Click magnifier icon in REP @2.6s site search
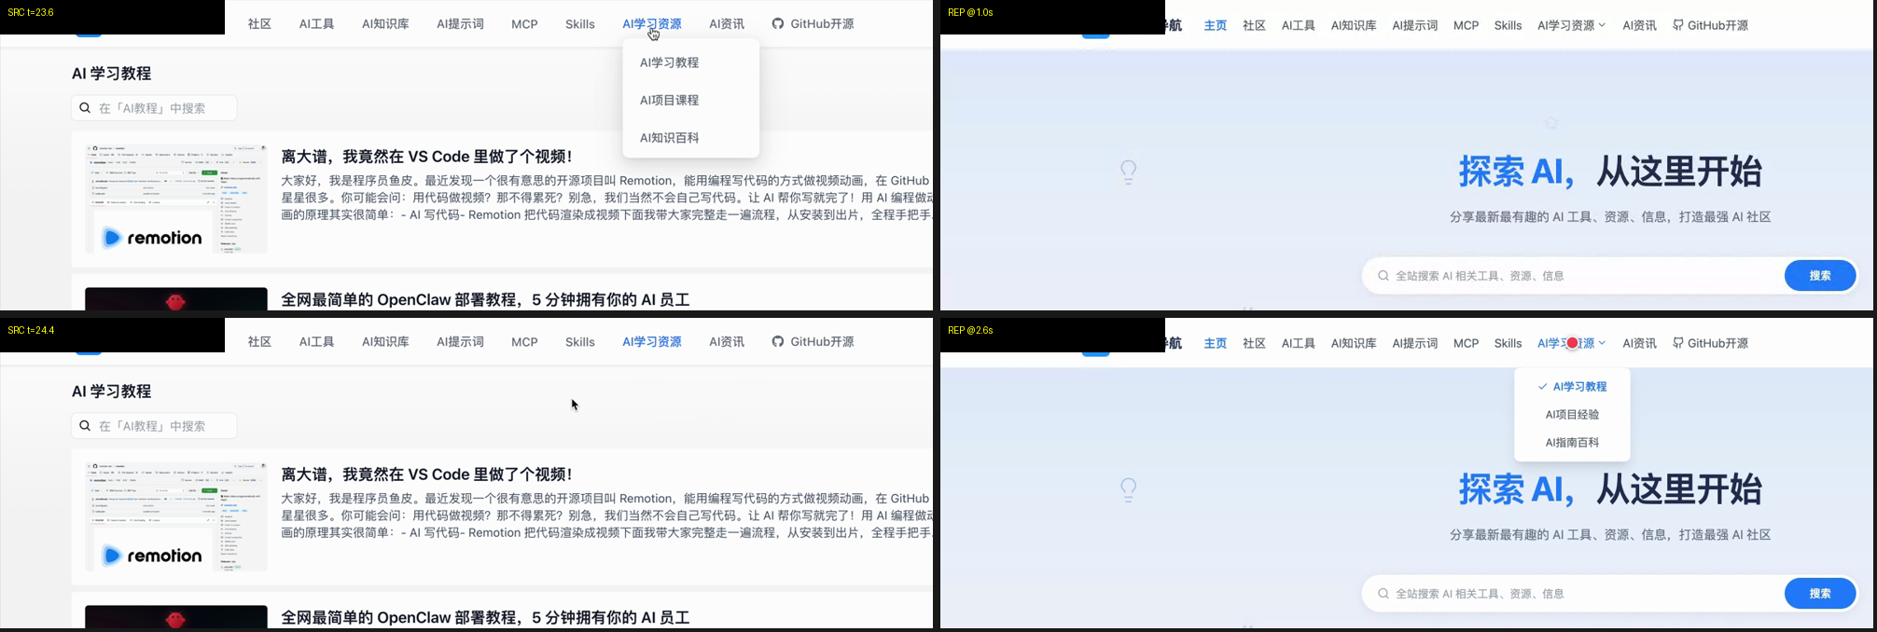The height and width of the screenshot is (632, 1877). (1383, 594)
